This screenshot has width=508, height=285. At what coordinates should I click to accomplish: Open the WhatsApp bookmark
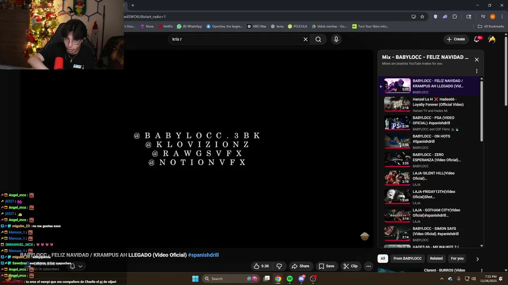189,27
